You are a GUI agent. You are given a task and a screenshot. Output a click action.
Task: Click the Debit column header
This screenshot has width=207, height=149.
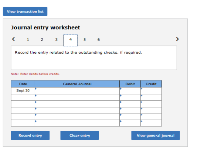pos(130,84)
